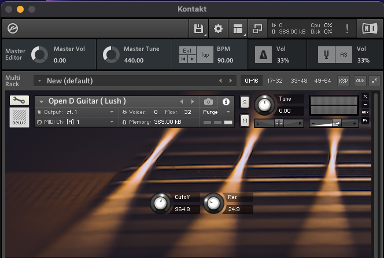Adjust the Res knob
384x258 pixels.
click(213, 204)
